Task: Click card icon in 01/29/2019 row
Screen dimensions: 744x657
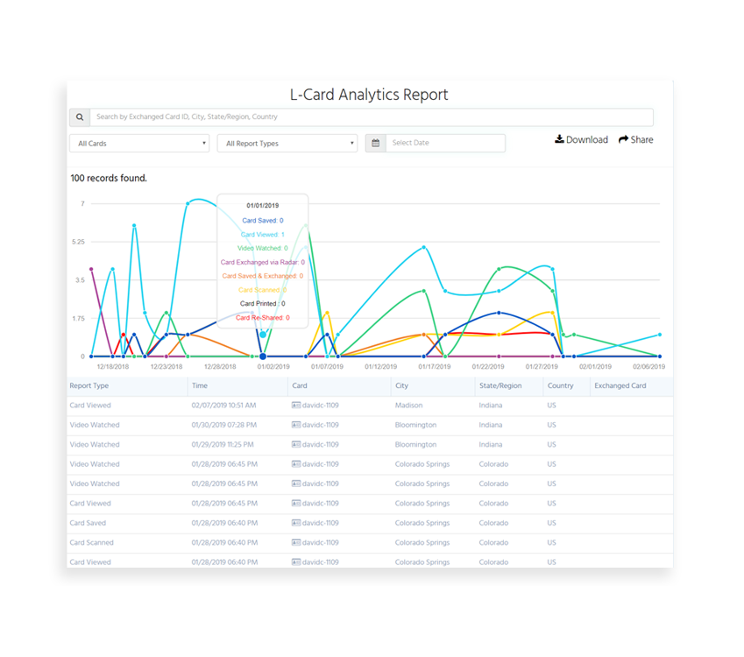Action: click(296, 444)
